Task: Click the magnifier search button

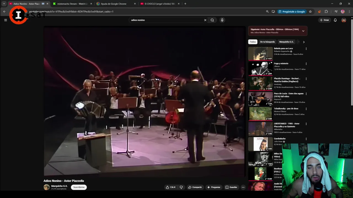Action: click(212, 20)
